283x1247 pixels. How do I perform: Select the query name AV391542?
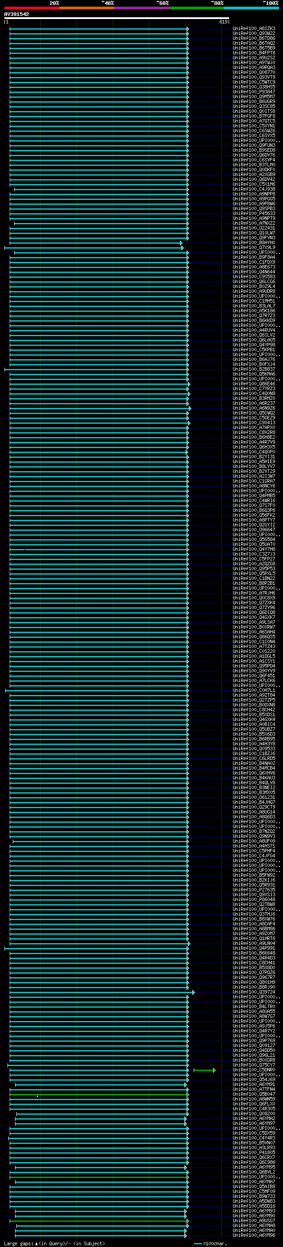pyautogui.click(x=16, y=14)
